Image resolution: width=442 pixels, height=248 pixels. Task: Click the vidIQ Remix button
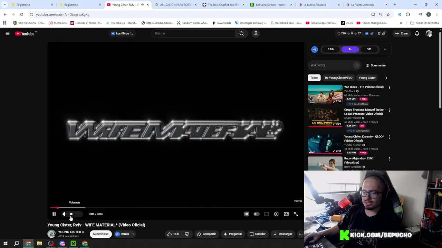click(122, 234)
